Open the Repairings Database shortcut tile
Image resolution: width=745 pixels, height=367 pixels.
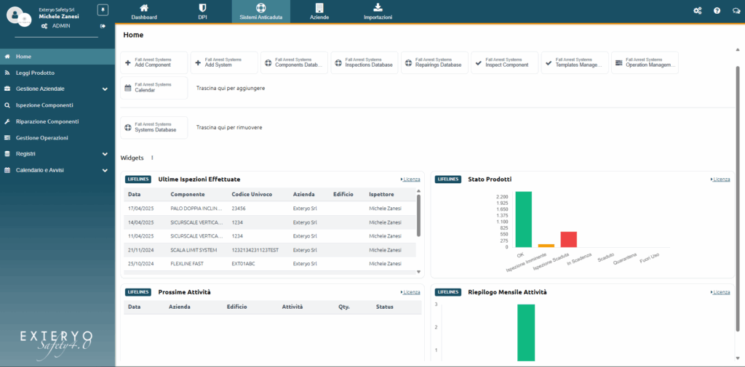434,62
